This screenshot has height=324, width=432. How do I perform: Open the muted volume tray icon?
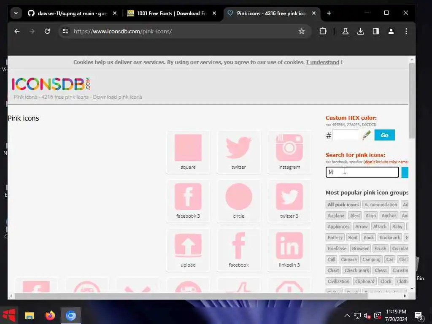coord(367,316)
